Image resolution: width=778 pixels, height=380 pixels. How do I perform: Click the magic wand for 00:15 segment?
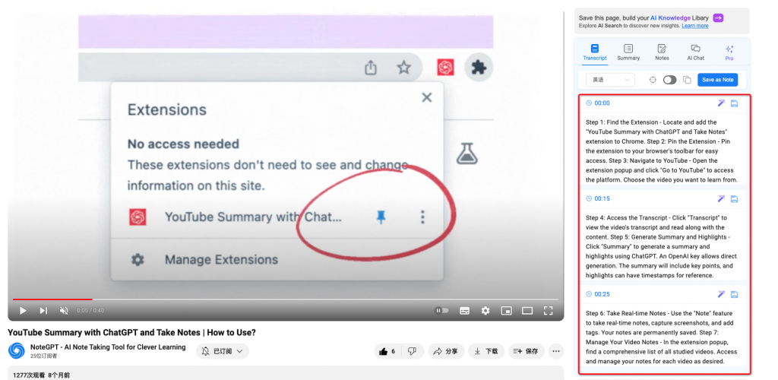(x=722, y=198)
